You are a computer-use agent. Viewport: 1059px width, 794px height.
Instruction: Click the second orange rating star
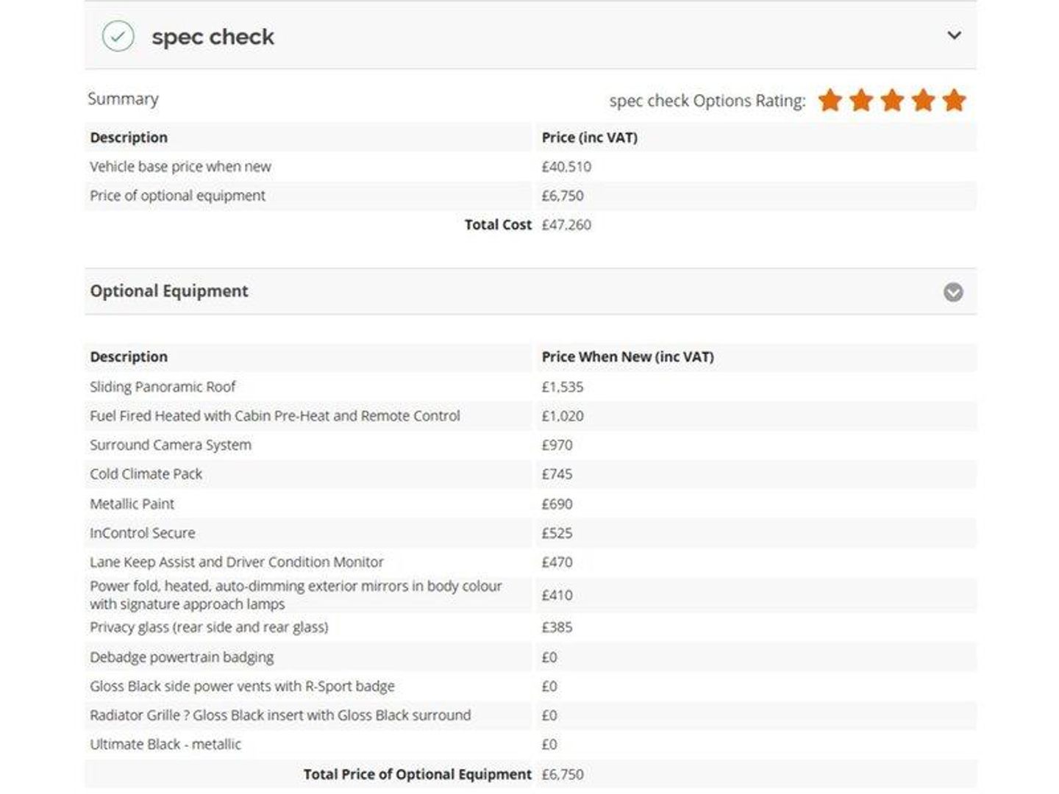coord(861,100)
